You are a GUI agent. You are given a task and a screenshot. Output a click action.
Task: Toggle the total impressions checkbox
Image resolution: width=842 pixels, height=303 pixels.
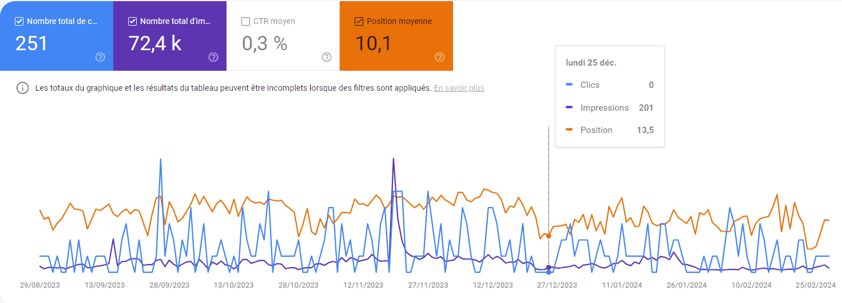pos(133,22)
